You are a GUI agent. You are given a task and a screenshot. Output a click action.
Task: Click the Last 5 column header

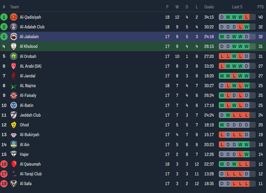[x=237, y=7]
